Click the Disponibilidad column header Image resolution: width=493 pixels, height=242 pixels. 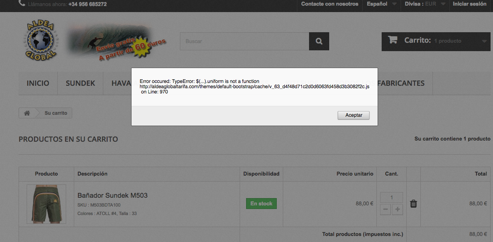click(261, 174)
